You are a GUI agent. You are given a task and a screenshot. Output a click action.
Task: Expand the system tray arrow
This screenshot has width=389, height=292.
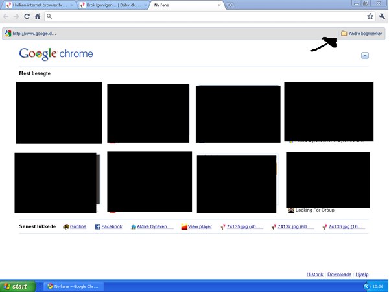(x=367, y=287)
